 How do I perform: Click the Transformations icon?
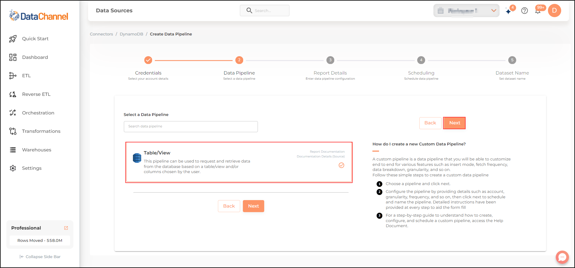pos(13,131)
